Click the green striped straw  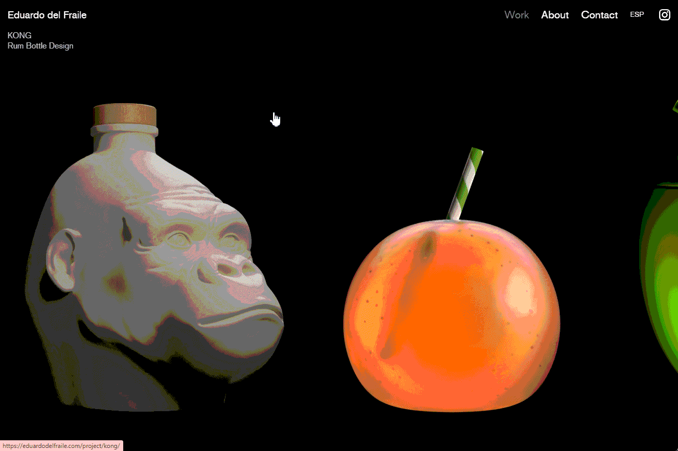point(465,184)
